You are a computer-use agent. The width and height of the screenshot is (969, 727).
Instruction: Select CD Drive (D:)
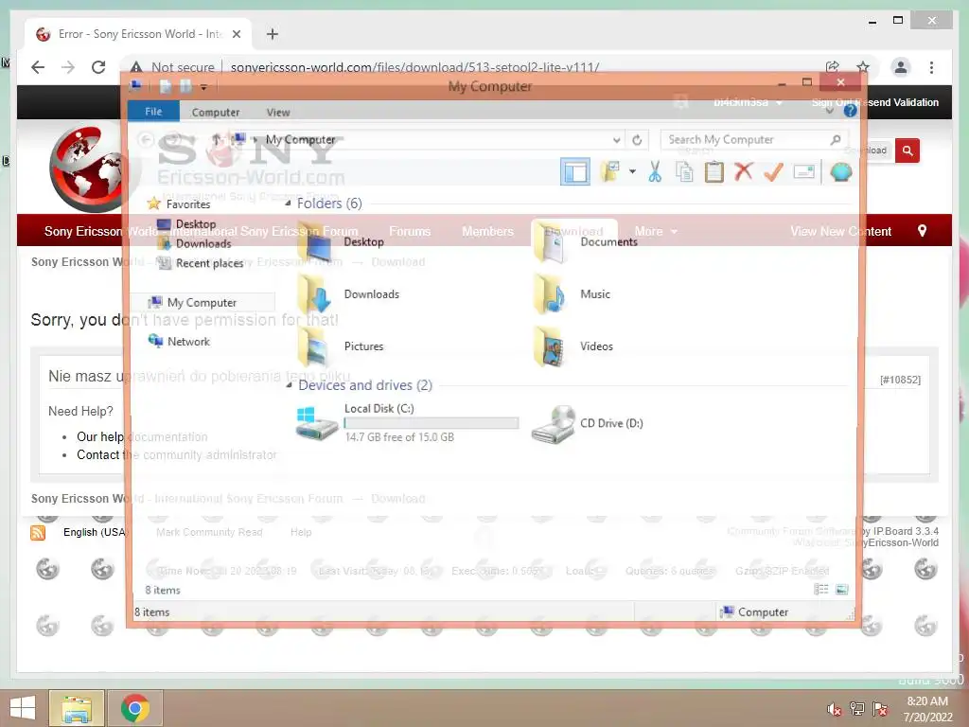[587, 423]
